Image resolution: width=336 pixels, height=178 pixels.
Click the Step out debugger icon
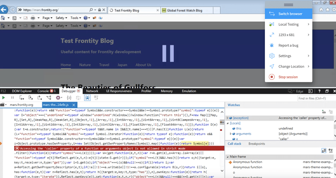coord(39,98)
